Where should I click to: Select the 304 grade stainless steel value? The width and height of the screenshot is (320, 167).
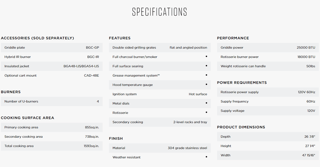(x=187, y=148)
